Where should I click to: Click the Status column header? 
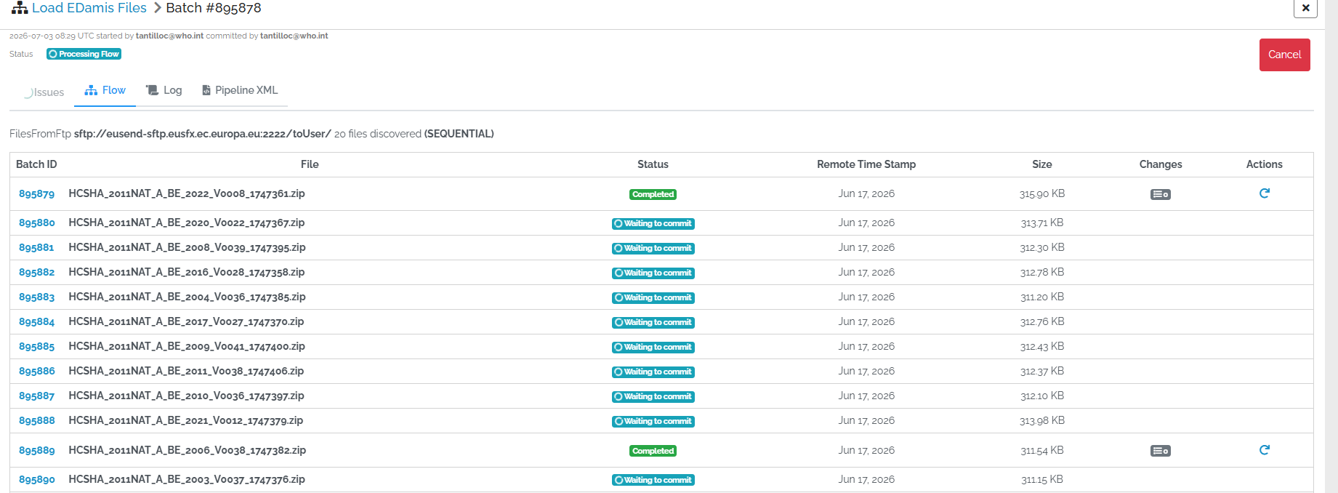tap(653, 164)
